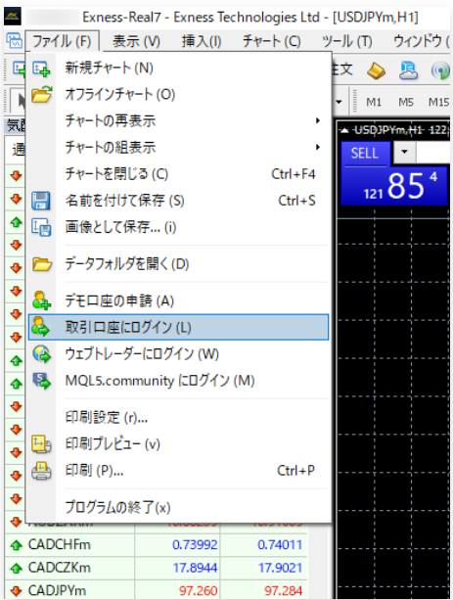Click the save-as-picture icon

pos(41,227)
